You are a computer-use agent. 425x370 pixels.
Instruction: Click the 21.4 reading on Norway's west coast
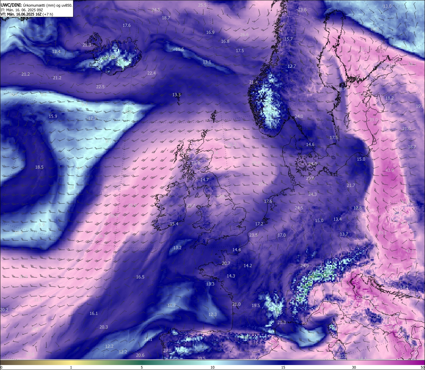253,82
